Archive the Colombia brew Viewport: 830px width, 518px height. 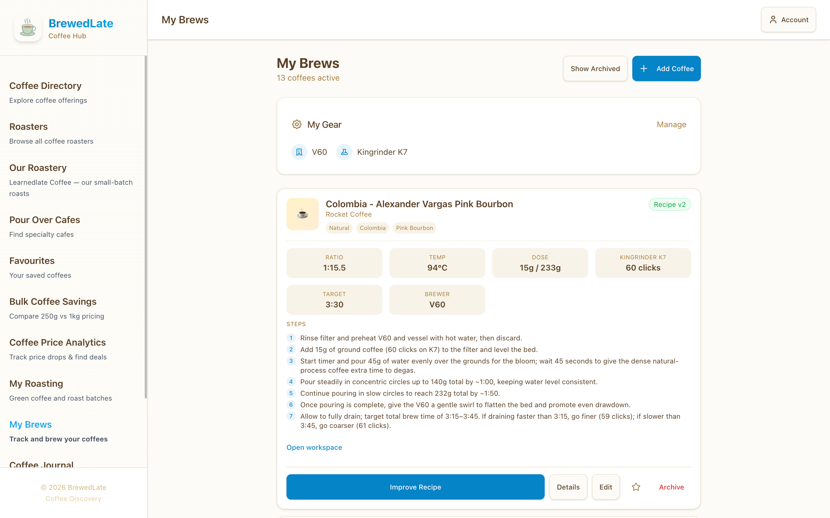pos(671,487)
